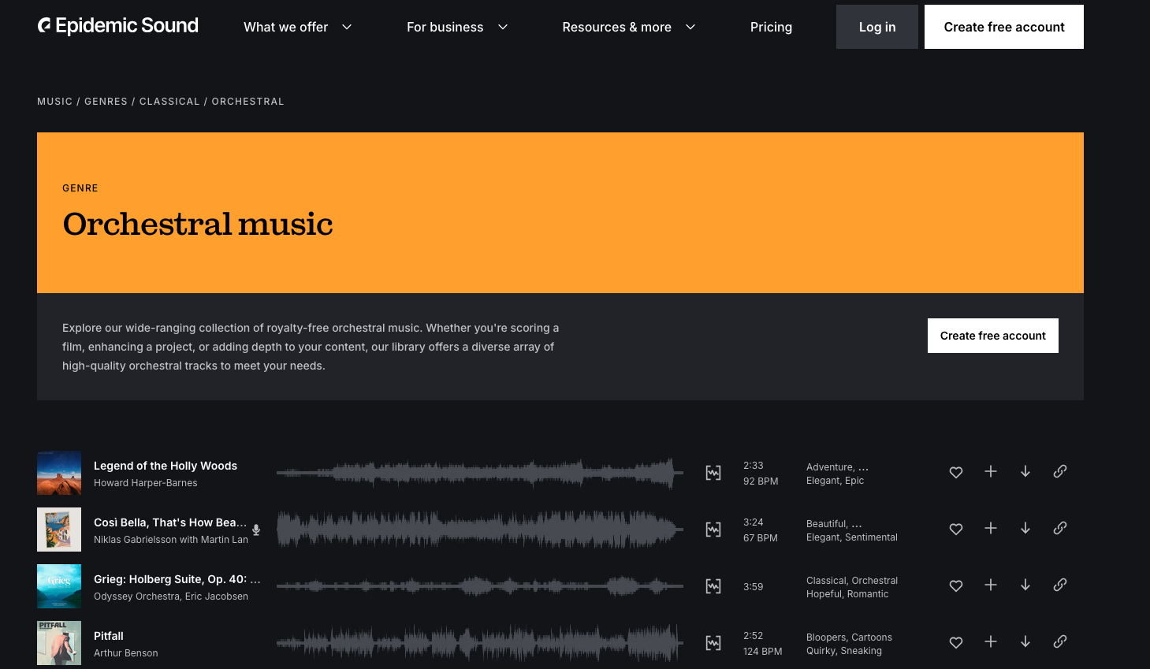Play Legend of the Holly Woods via its cover art
Image resolution: width=1150 pixels, height=669 pixels.
coord(59,473)
